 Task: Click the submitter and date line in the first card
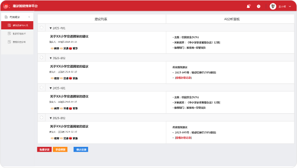pos(63,42)
